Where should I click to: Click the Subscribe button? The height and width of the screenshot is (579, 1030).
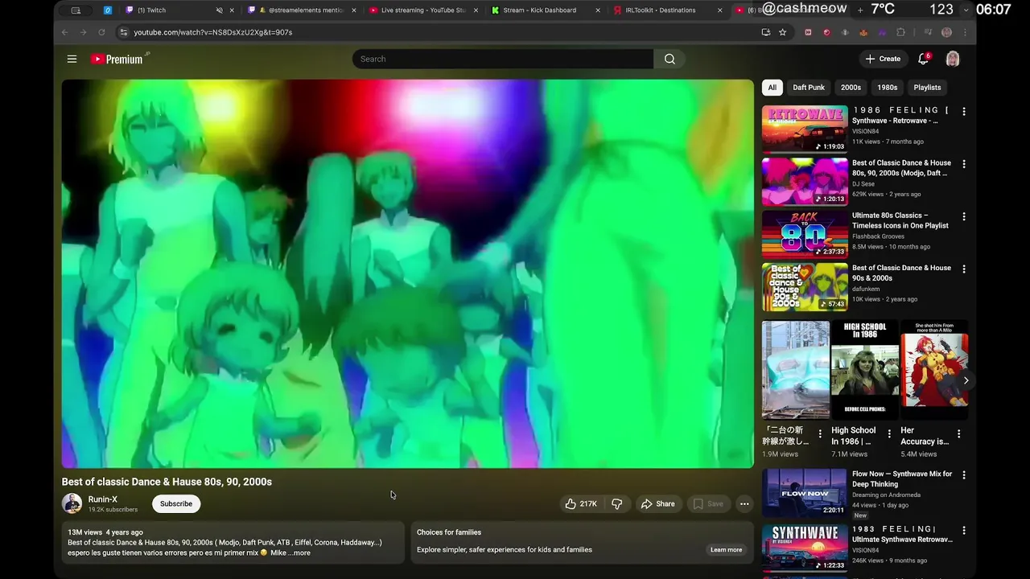[176, 503]
